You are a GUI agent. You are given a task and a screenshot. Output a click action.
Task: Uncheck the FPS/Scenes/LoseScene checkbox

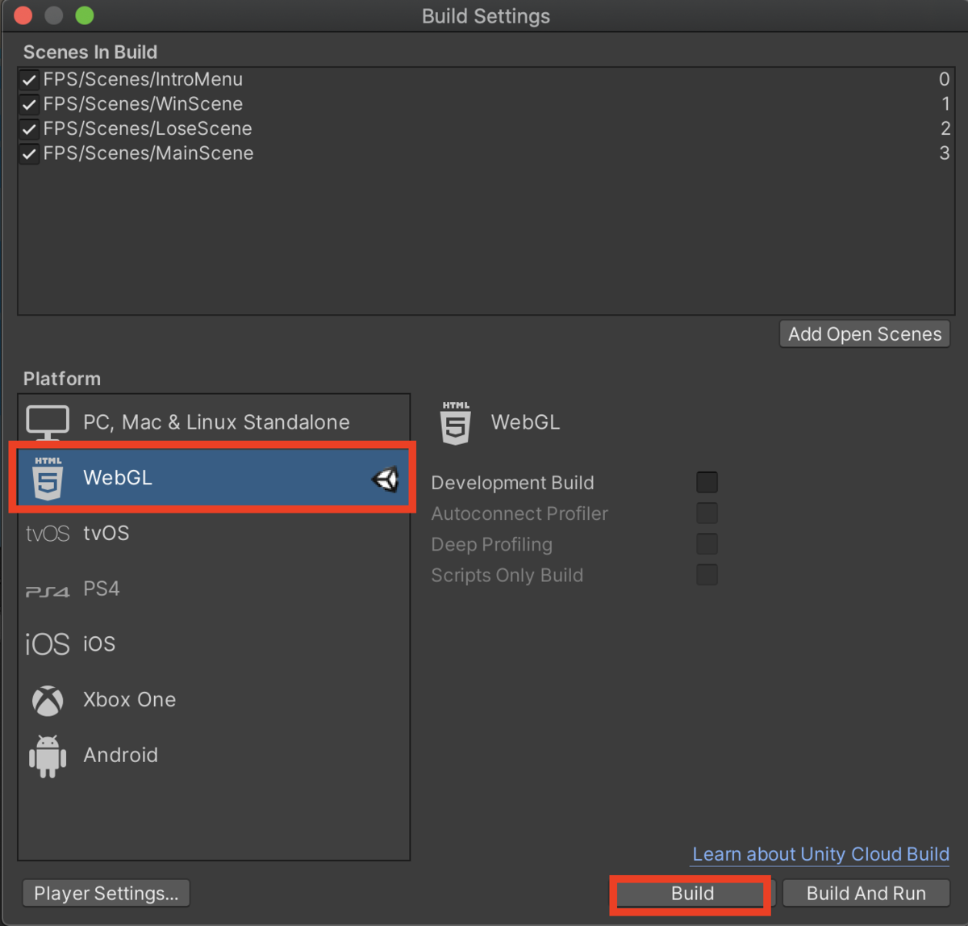click(x=29, y=129)
